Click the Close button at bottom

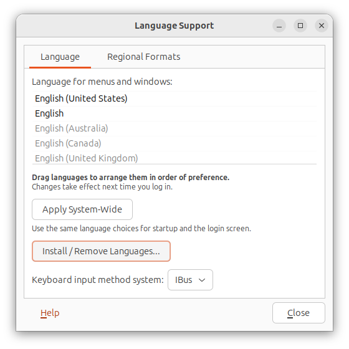click(x=299, y=313)
